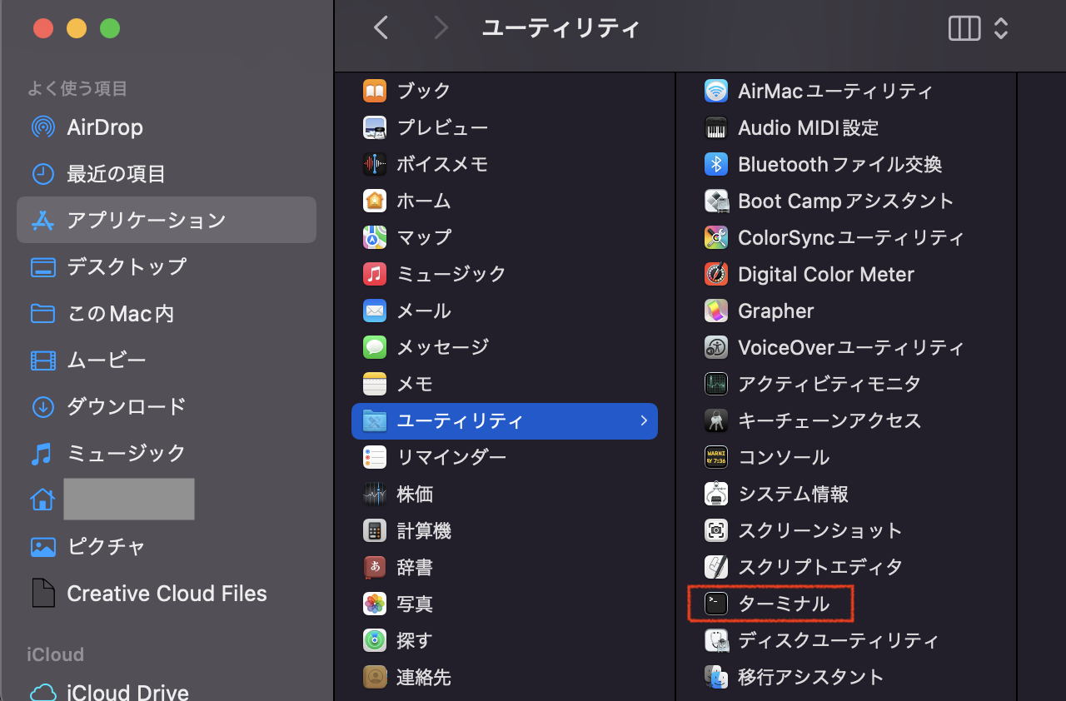The image size is (1066, 701).
Task: Click the VoiceOver Utility icon
Action: pos(716,347)
